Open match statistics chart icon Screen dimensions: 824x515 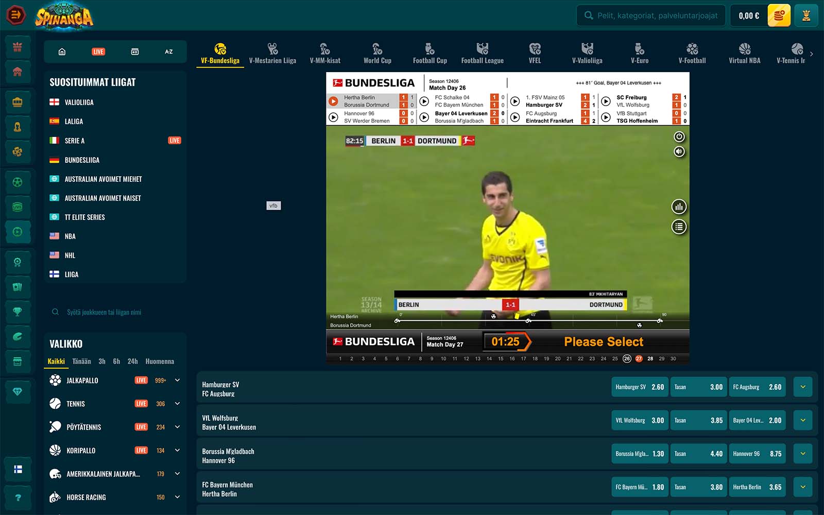(679, 207)
